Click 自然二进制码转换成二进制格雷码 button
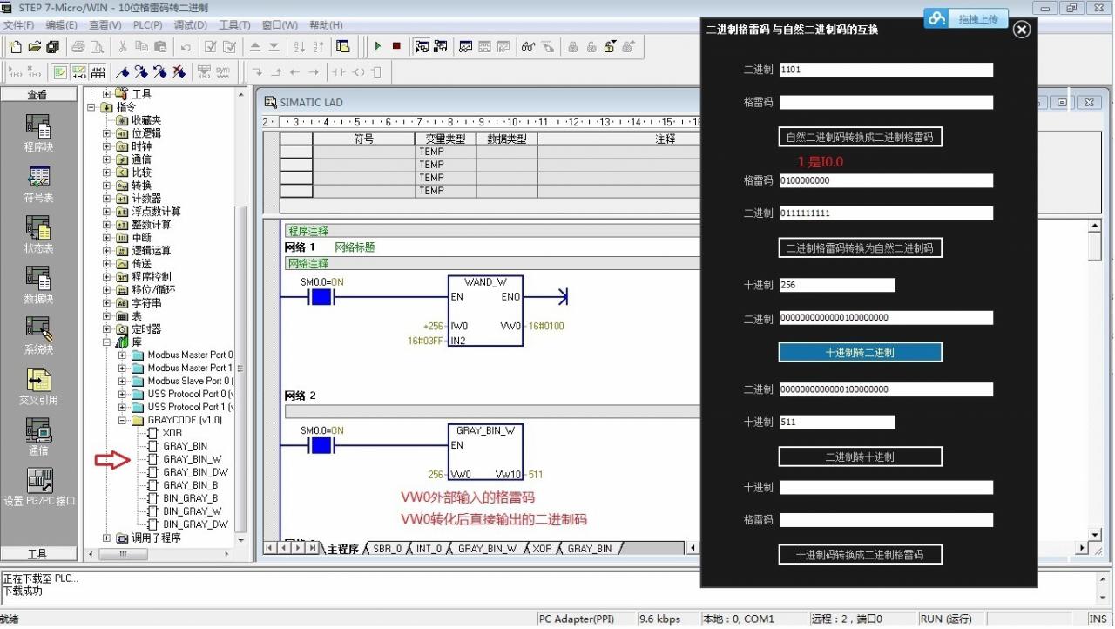The image size is (1115, 629). (860, 137)
